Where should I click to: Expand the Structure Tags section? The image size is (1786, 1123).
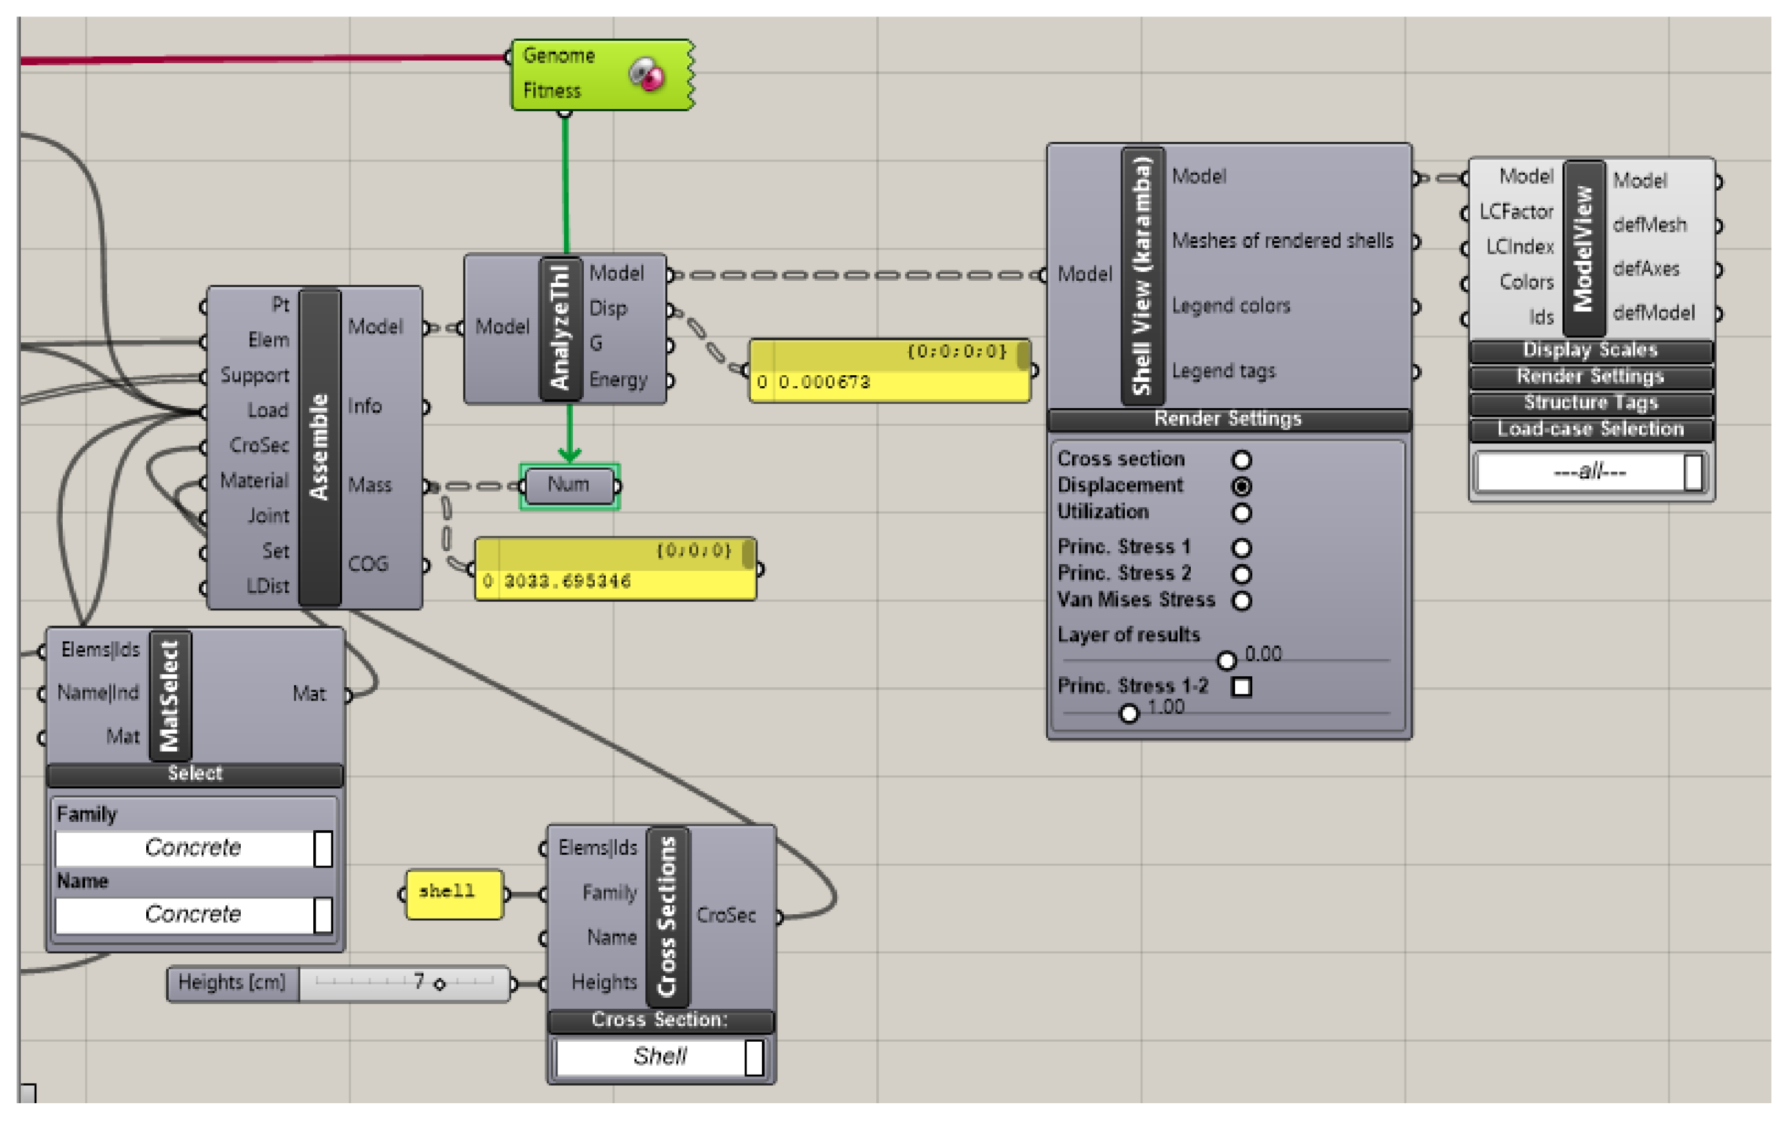1591,403
